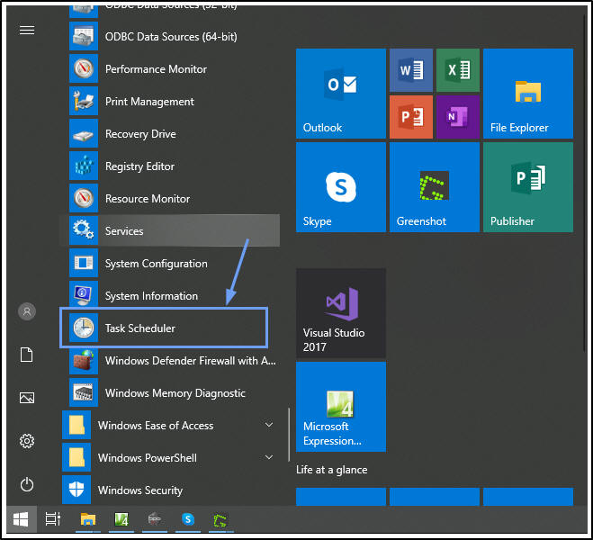Open the Excel small tile
Image resolution: width=593 pixels, height=540 pixels.
[457, 70]
